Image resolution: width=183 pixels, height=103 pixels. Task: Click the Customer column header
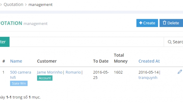pos(47,61)
